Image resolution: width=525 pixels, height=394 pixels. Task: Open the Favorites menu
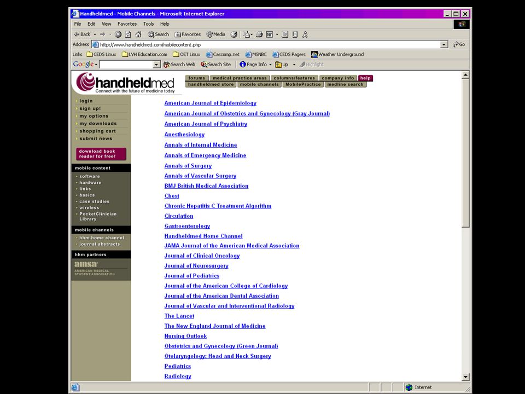coord(127,24)
